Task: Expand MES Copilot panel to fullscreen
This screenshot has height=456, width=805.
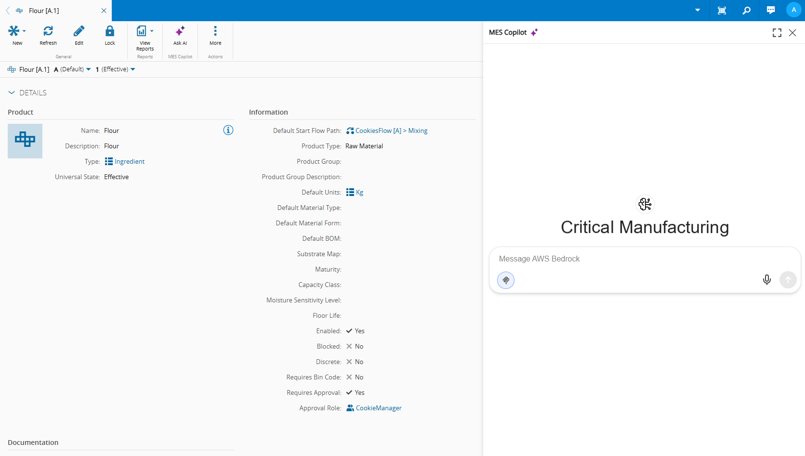Action: [x=777, y=33]
